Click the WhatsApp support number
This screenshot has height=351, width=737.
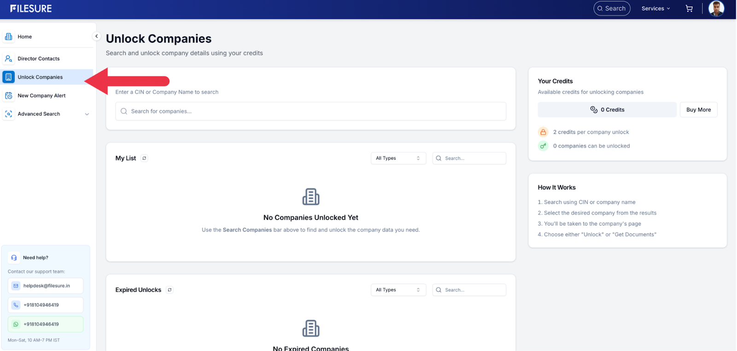pos(46,324)
